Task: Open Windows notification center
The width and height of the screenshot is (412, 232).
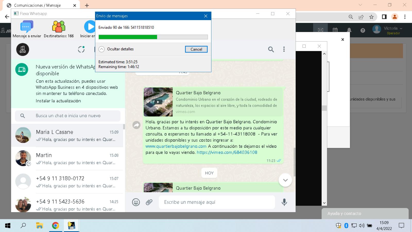Action: click(401, 226)
